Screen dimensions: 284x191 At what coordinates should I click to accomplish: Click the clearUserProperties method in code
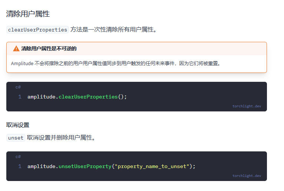click(88, 97)
